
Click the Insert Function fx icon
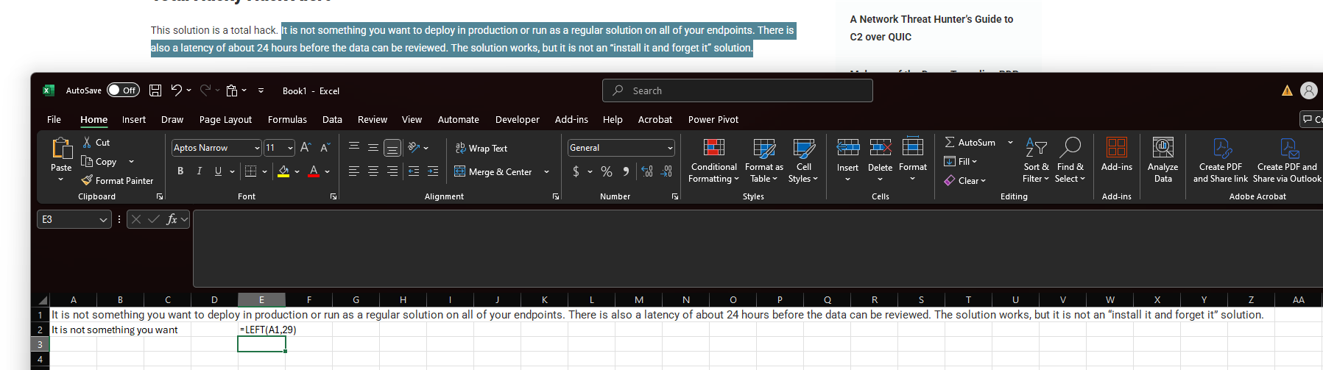click(172, 219)
